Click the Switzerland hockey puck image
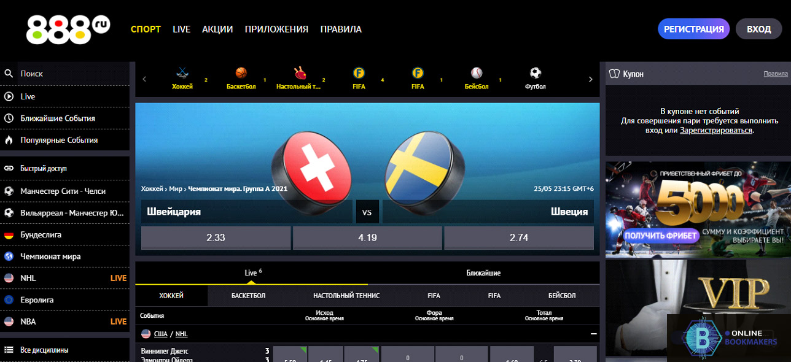Image resolution: width=791 pixels, height=362 pixels. (x=311, y=172)
